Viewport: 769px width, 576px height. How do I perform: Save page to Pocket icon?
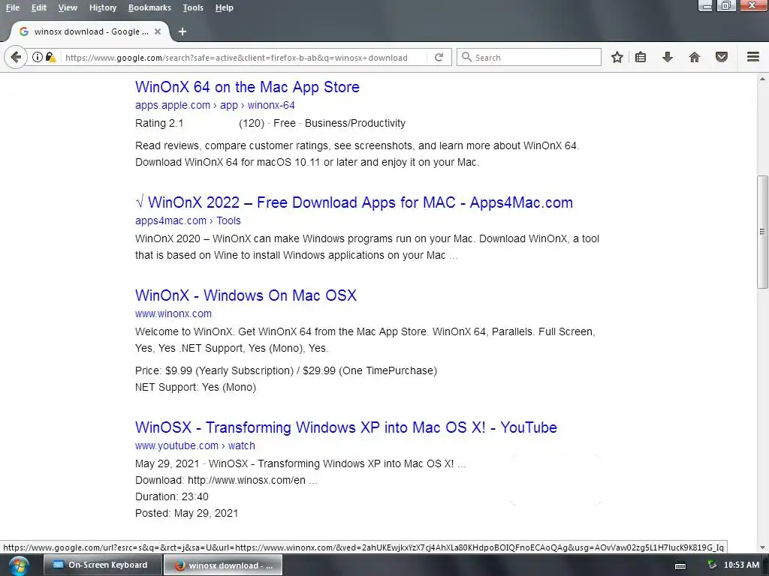[x=722, y=57]
